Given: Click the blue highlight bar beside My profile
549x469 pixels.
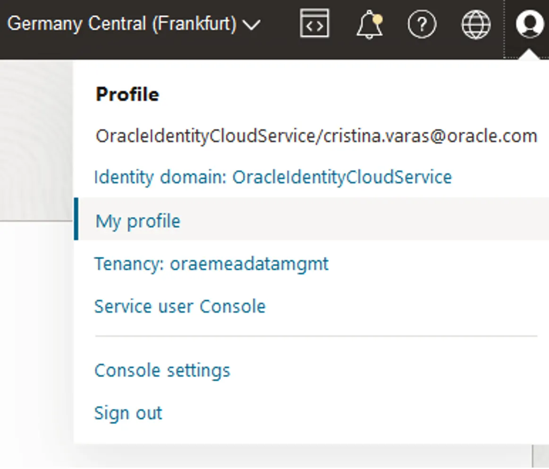Looking at the screenshot, I should pos(76,219).
